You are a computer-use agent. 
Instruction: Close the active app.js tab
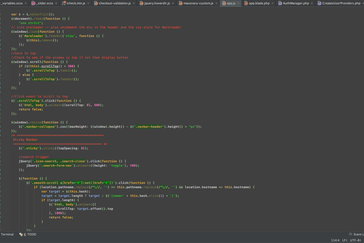coord(239,3)
